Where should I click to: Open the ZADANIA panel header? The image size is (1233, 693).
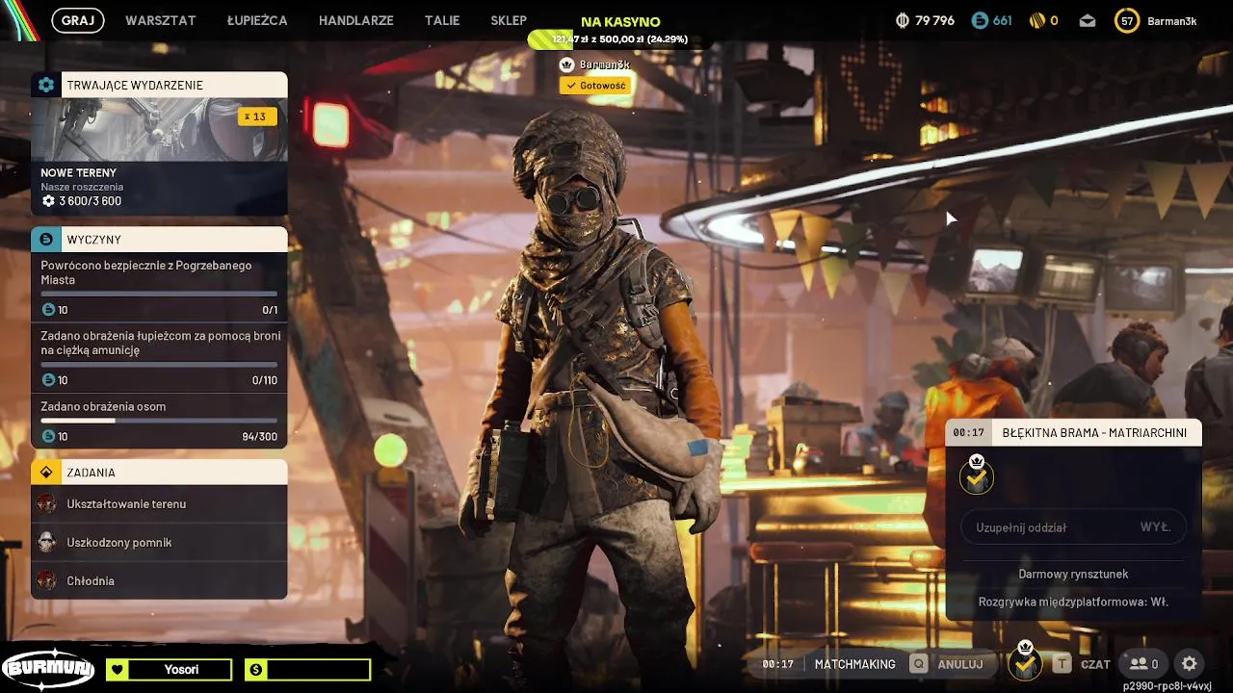(159, 473)
